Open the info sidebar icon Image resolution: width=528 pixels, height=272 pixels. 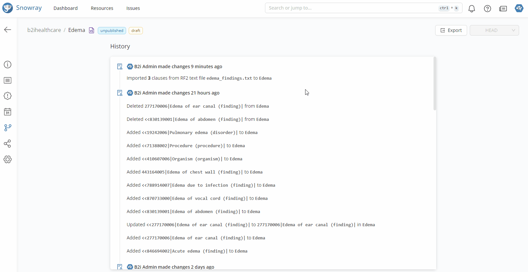click(x=8, y=65)
